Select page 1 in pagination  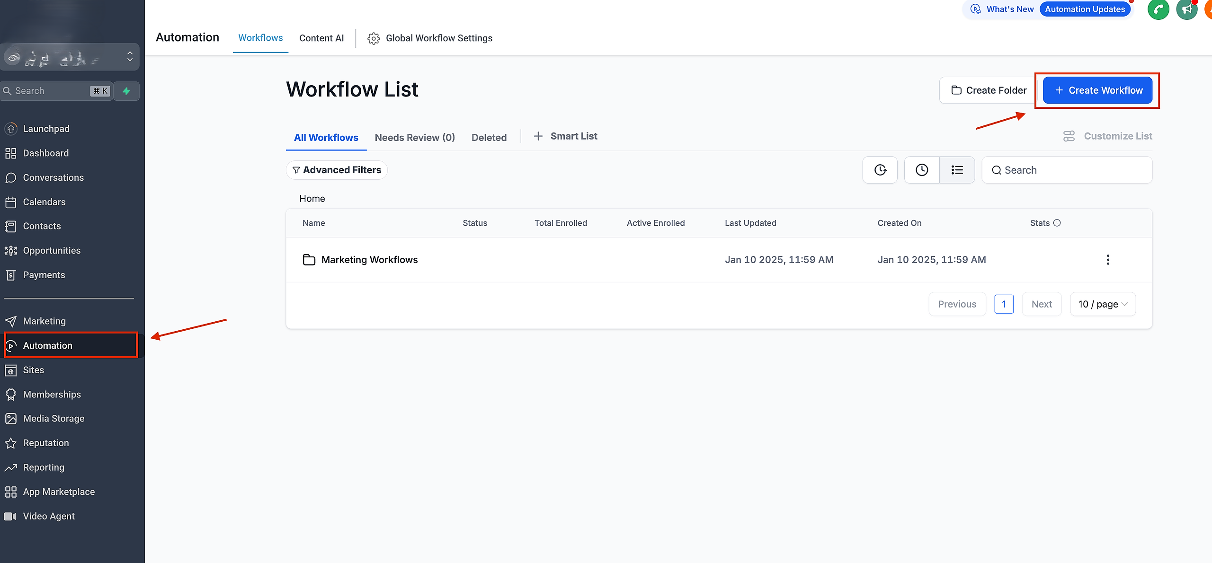point(1004,304)
